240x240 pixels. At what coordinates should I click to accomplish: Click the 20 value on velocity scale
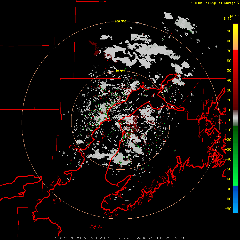(x=229, y=100)
